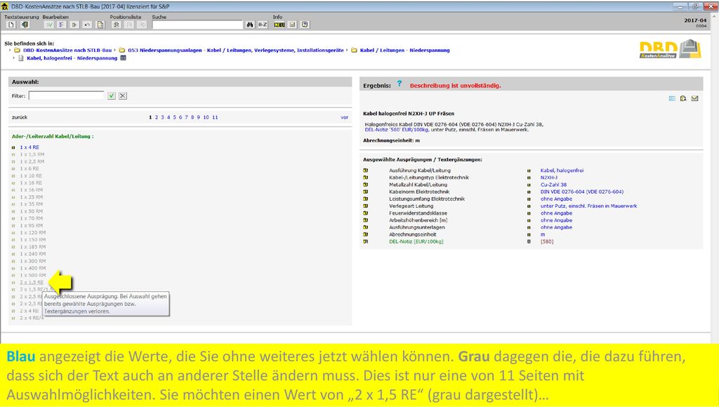Click the undo arrow icon under Bearbeiten

[87, 25]
